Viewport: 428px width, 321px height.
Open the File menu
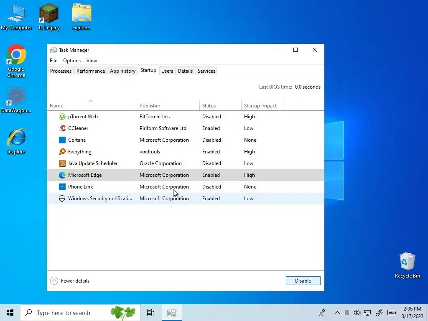click(x=53, y=61)
